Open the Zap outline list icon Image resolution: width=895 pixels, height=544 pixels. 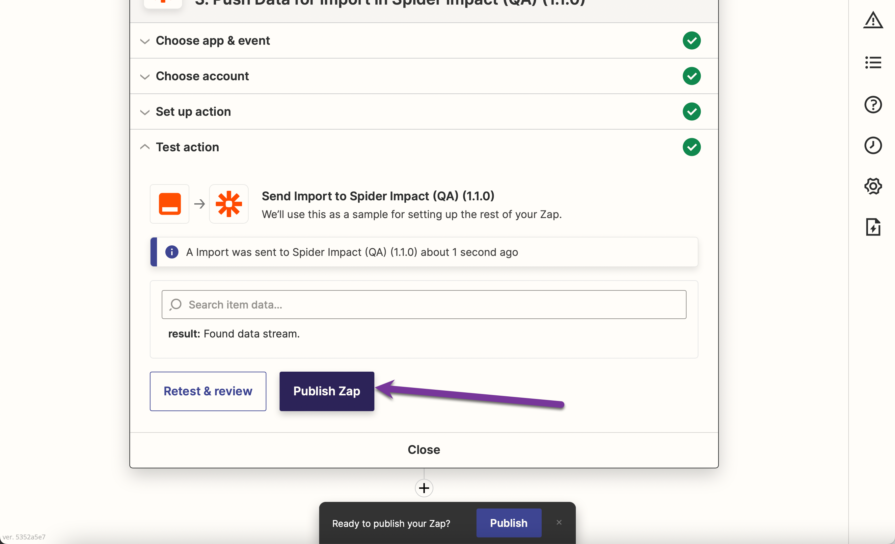coord(873,62)
